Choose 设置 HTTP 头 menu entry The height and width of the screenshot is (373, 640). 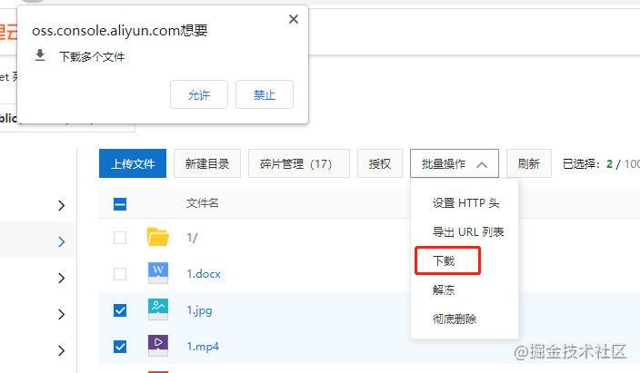point(465,203)
